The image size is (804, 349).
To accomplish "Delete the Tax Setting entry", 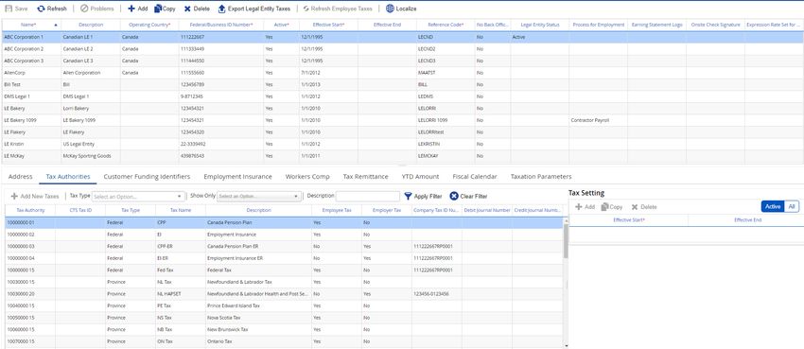I will [644, 207].
